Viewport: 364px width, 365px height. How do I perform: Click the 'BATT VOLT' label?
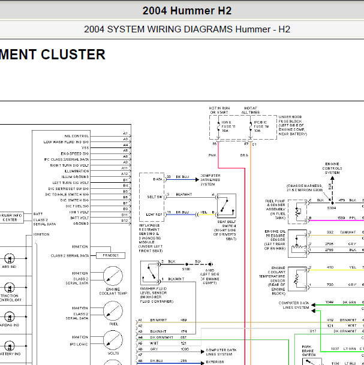click(80, 218)
